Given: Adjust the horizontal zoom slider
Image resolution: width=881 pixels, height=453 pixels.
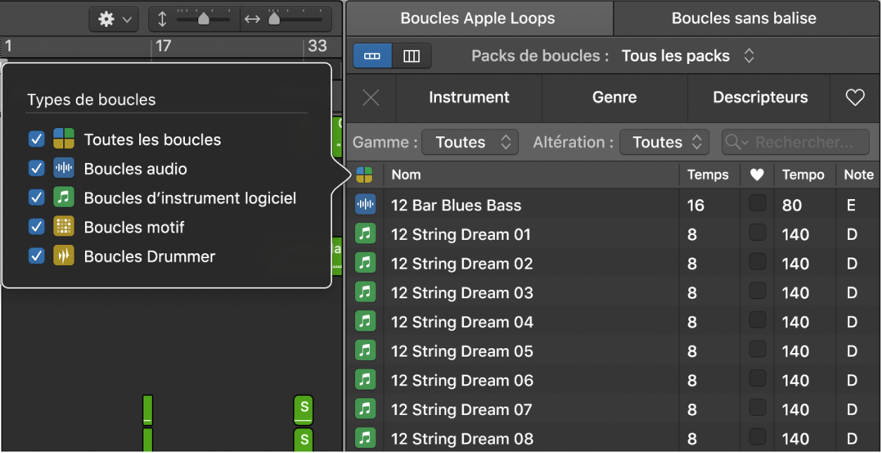Looking at the screenshot, I should [274, 19].
